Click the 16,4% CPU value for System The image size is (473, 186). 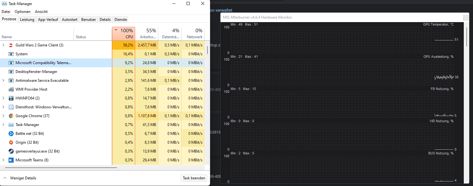click(123, 54)
